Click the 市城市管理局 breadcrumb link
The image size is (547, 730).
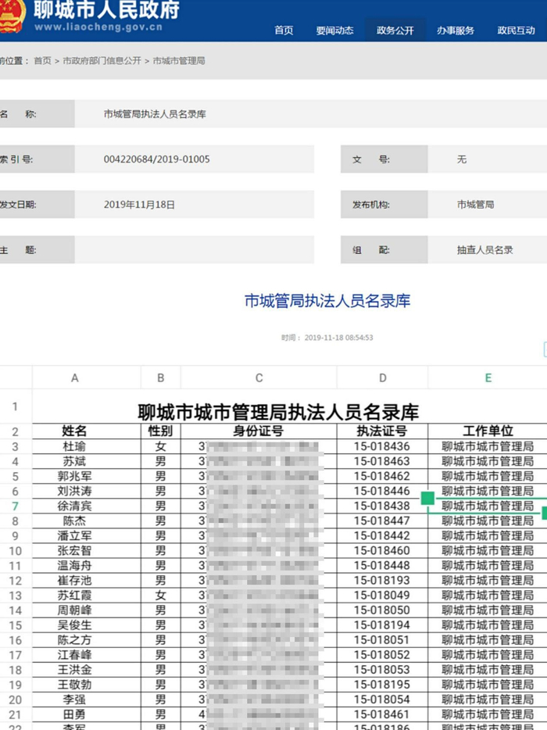(179, 60)
